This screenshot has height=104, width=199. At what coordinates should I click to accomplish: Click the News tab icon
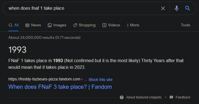point(27,25)
